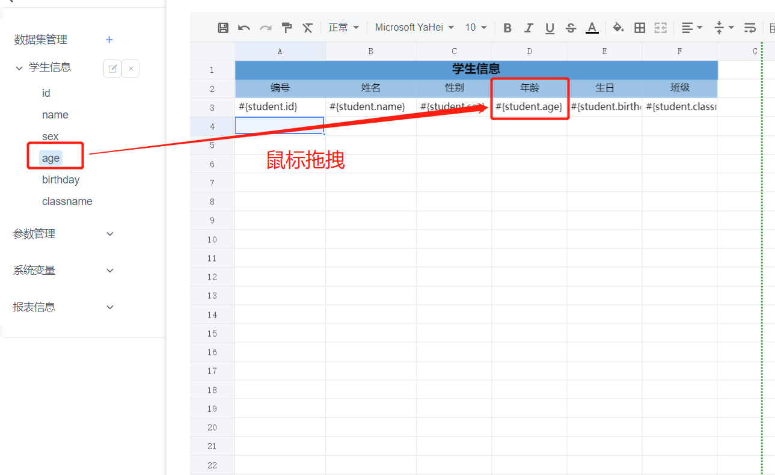Toggle bold formatting
The image size is (775, 475).
click(507, 28)
